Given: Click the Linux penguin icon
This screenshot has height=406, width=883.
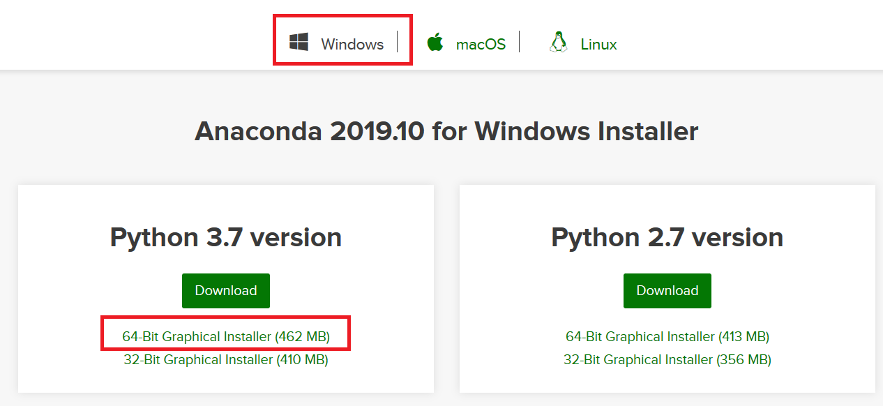Looking at the screenshot, I should (x=558, y=42).
